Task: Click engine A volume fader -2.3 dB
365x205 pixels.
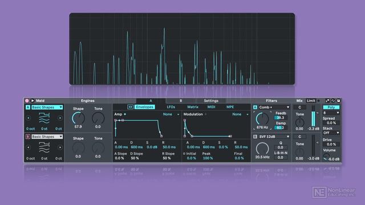Action: coord(313,116)
